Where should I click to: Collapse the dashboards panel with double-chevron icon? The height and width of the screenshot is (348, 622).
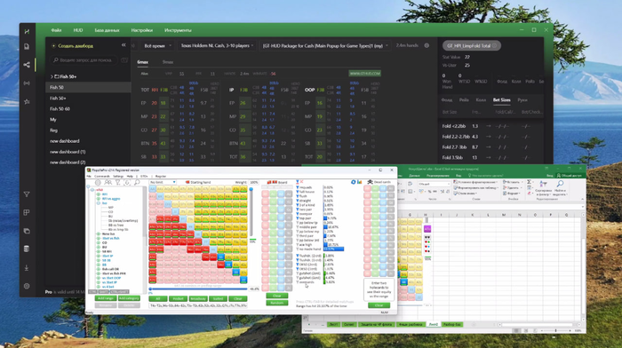(124, 45)
